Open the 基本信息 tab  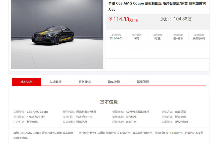pos(26,82)
